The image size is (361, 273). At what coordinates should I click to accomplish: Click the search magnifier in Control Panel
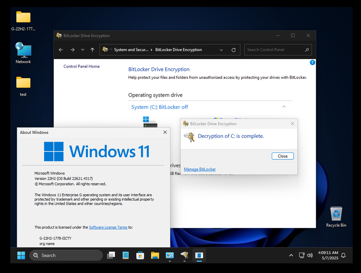click(307, 49)
